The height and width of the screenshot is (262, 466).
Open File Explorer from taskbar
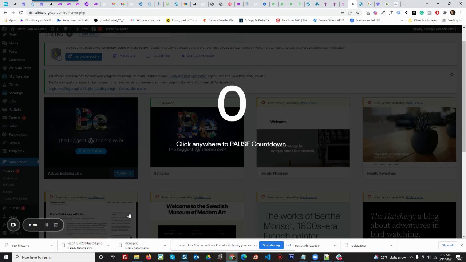[137, 257]
